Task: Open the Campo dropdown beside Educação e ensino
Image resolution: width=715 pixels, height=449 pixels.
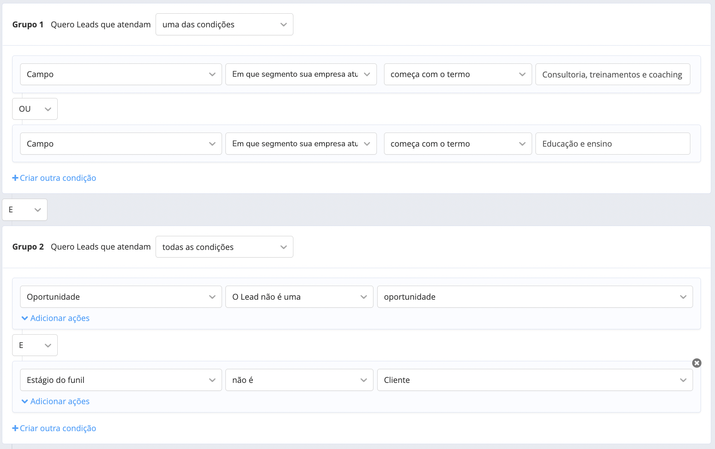Action: point(121,144)
